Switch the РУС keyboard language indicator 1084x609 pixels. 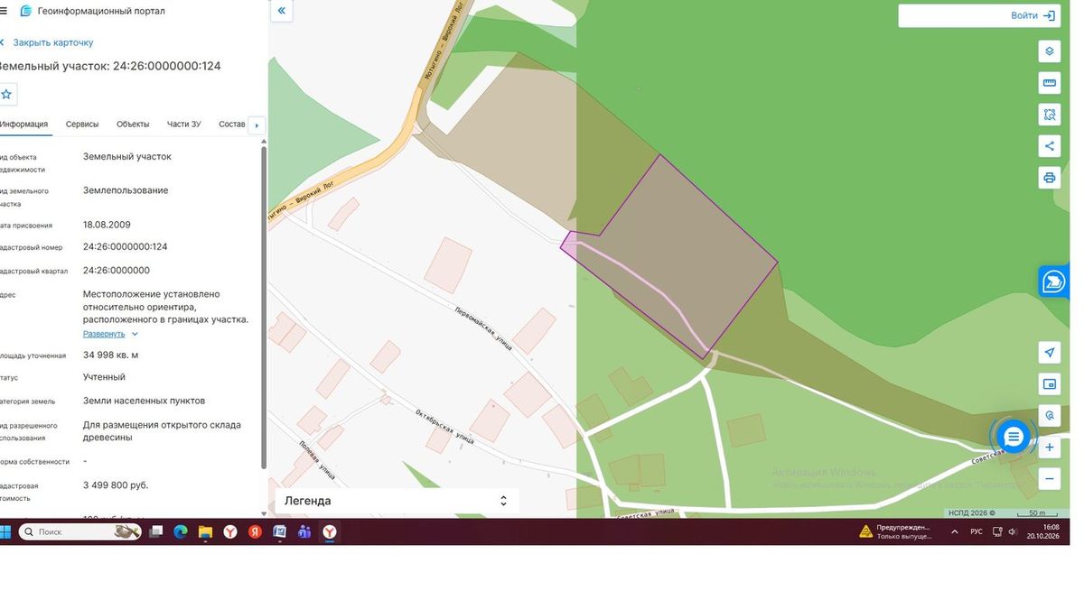click(x=977, y=532)
